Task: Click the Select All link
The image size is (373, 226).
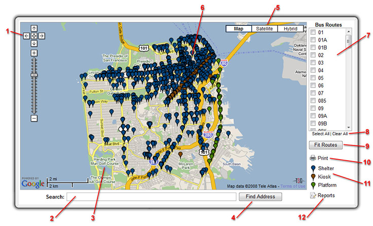Action: click(x=320, y=134)
